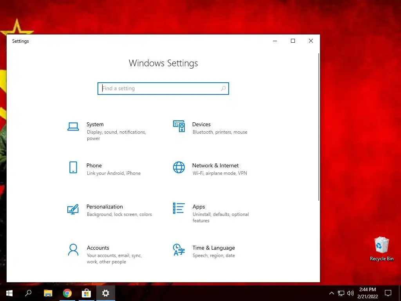This screenshot has height=301, width=401.
Task: Click 'Display, sound, notifications, power' description
Action: click(116, 135)
